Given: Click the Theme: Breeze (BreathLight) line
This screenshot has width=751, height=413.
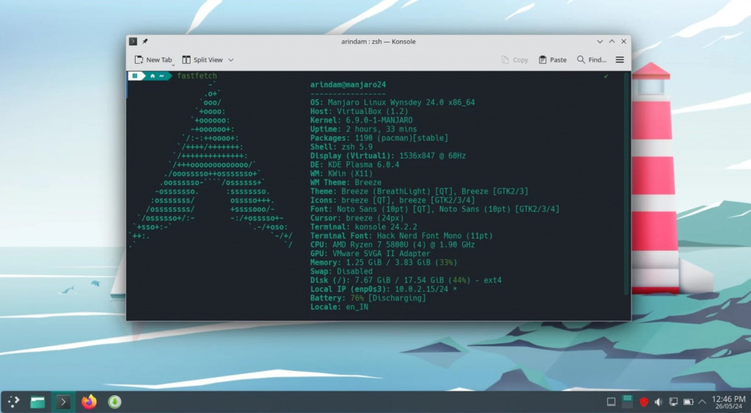Looking at the screenshot, I should [419, 191].
